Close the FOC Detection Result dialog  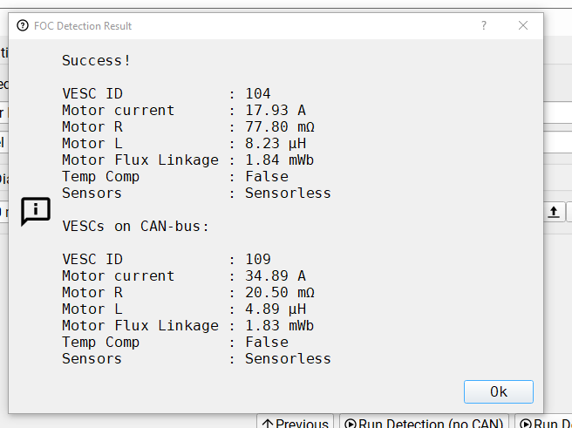[x=523, y=25]
